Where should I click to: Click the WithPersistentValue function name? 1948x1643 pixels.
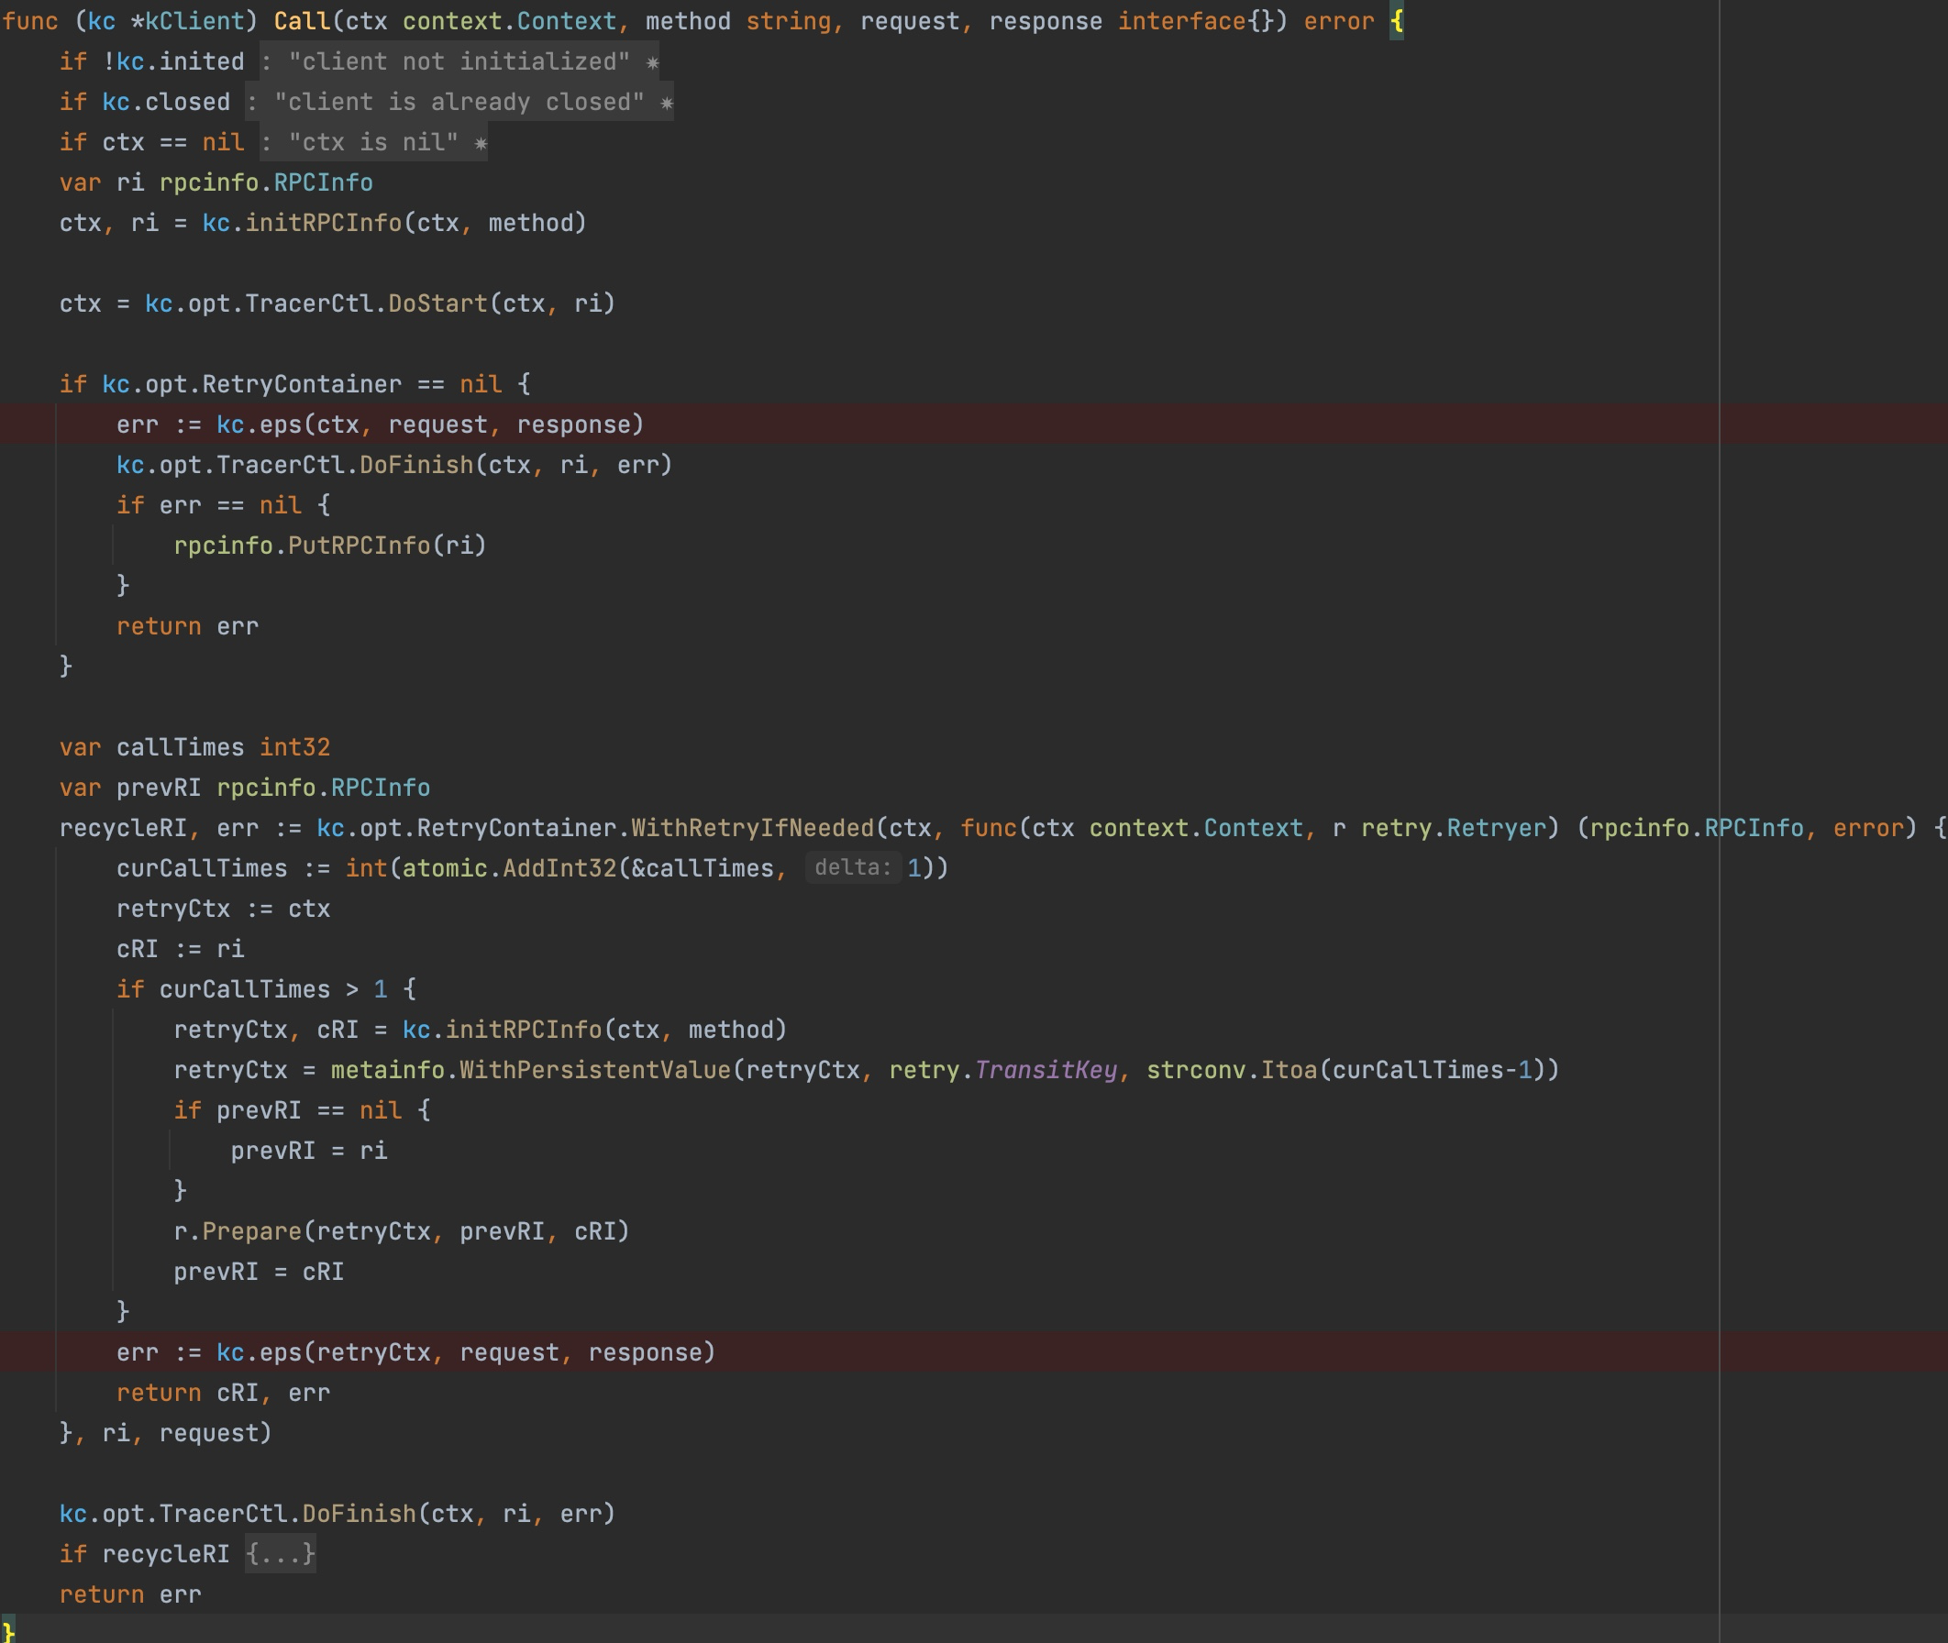click(595, 1070)
